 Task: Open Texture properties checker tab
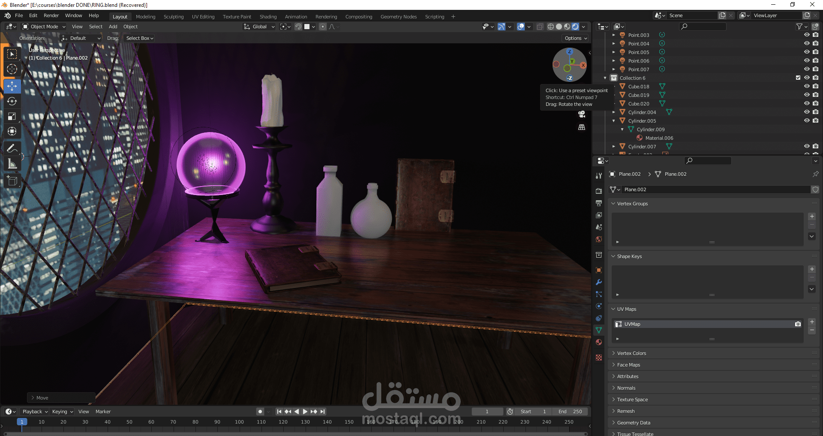(x=599, y=358)
